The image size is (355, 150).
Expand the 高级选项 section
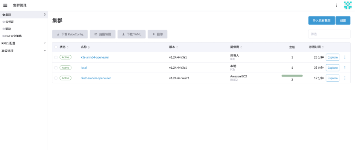pyautogui.click(x=24, y=51)
